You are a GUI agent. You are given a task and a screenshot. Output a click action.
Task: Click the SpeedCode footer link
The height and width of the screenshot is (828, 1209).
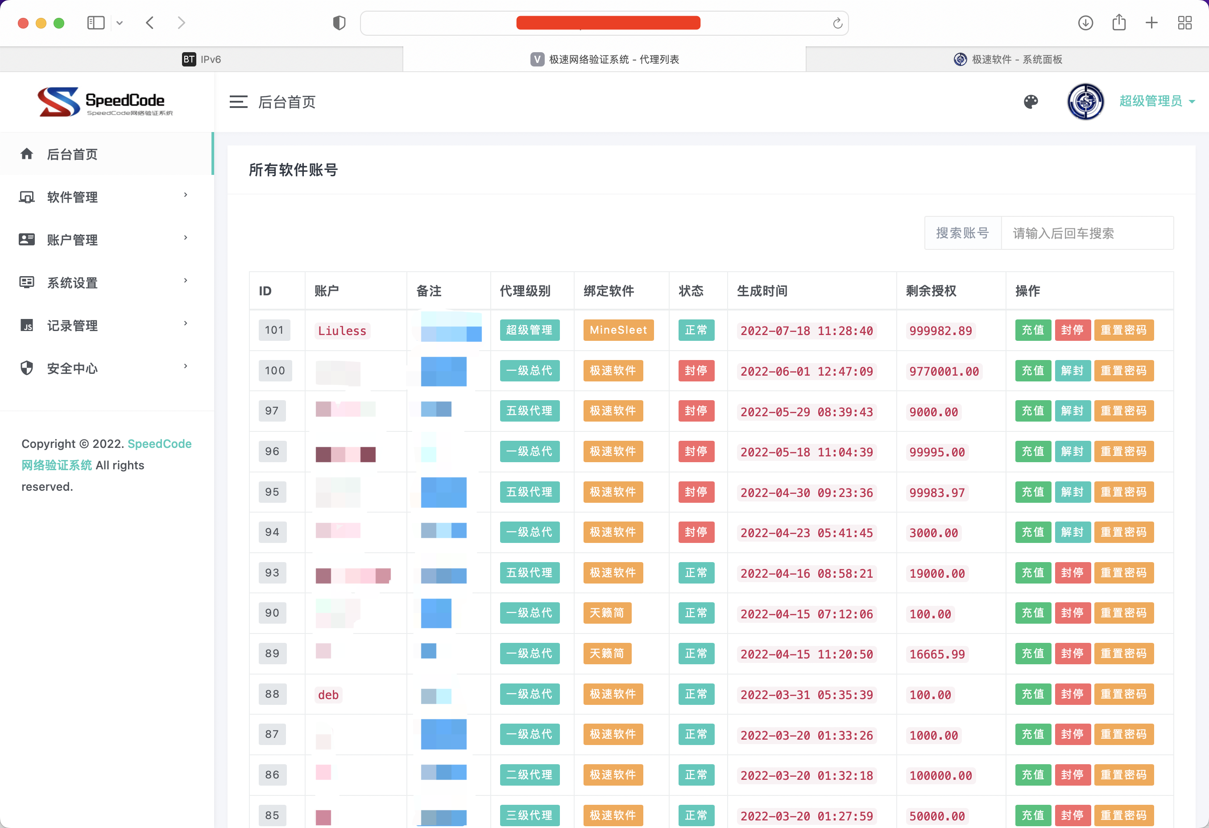pyautogui.click(x=159, y=443)
